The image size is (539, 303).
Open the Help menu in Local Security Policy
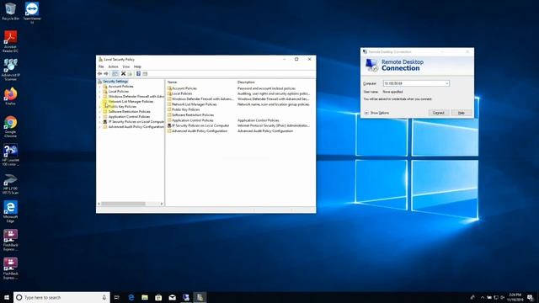[x=137, y=66]
